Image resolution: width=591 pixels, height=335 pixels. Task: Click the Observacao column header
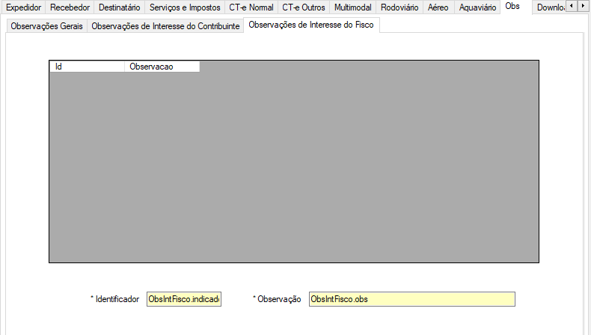[x=162, y=67]
